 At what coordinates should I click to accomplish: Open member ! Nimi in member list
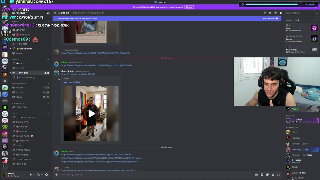(x=302, y=132)
